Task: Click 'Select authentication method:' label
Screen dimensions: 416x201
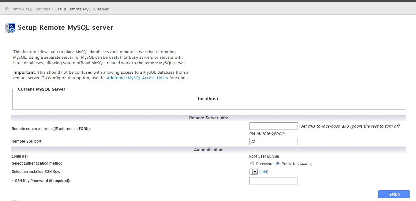Action: tap(38, 163)
